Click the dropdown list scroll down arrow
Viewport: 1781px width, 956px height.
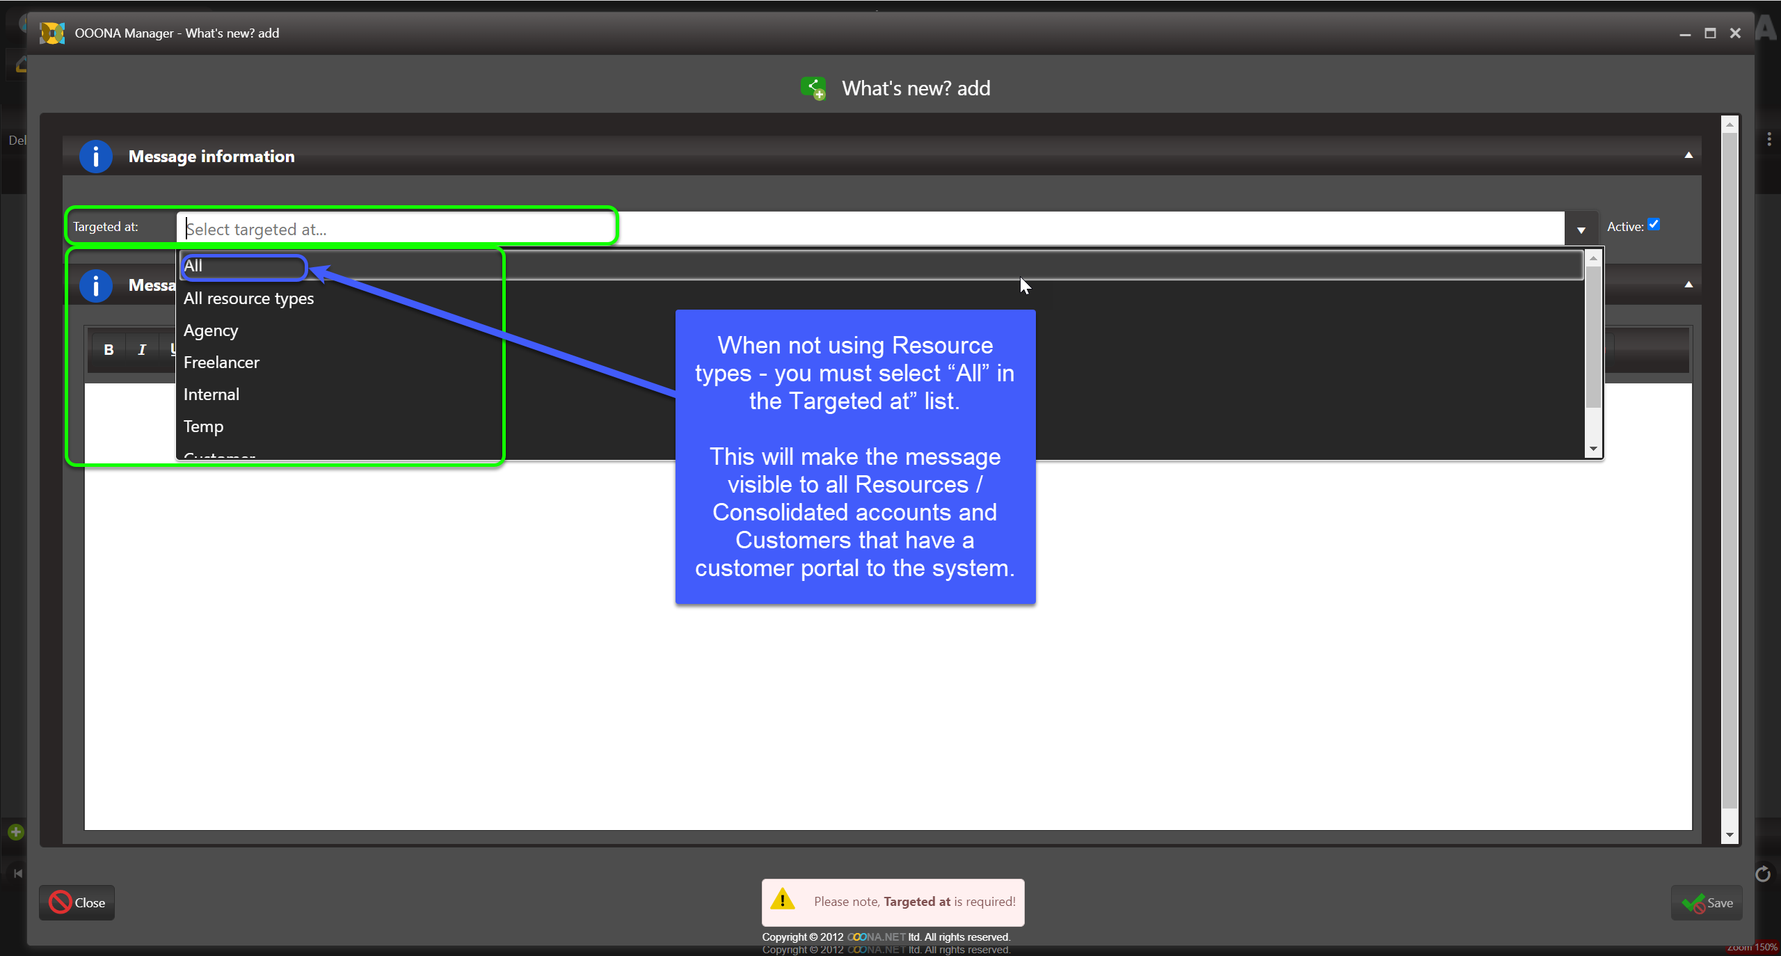coord(1593,449)
